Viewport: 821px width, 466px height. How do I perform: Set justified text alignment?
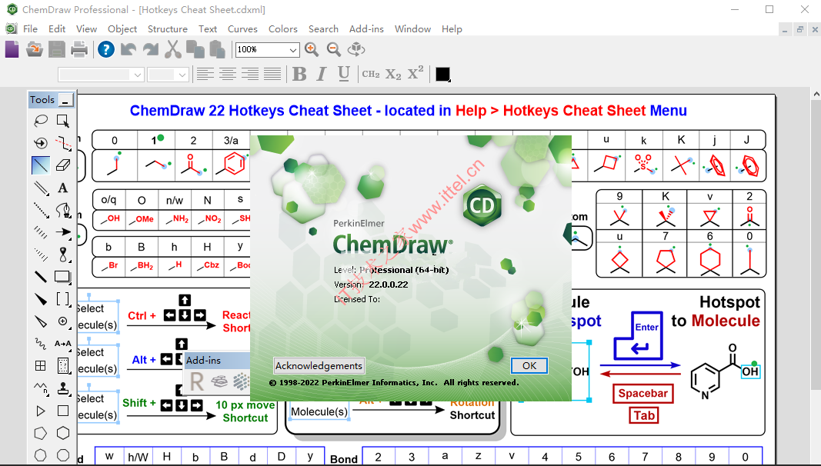272,75
